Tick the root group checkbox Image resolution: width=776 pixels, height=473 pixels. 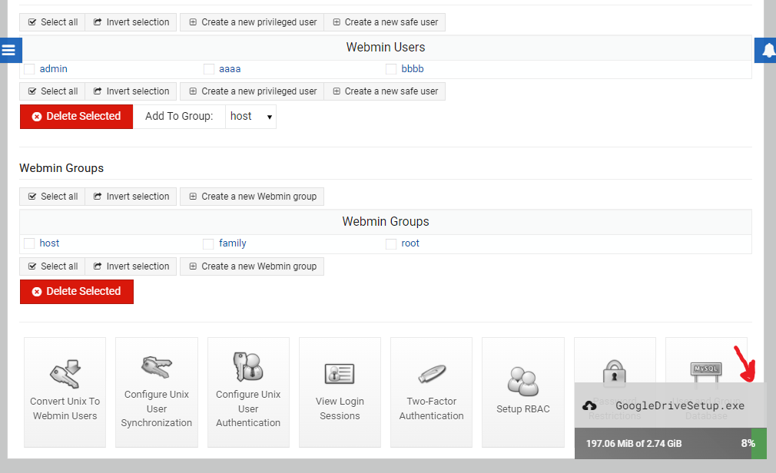(x=391, y=243)
